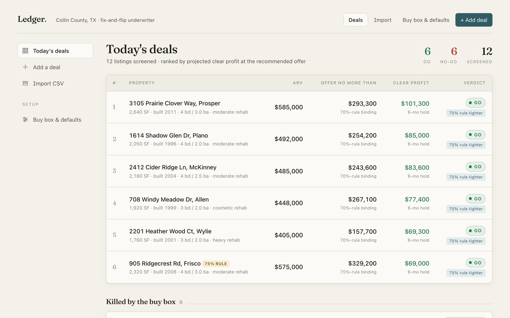Click the Offer No More Than column header

348,83
